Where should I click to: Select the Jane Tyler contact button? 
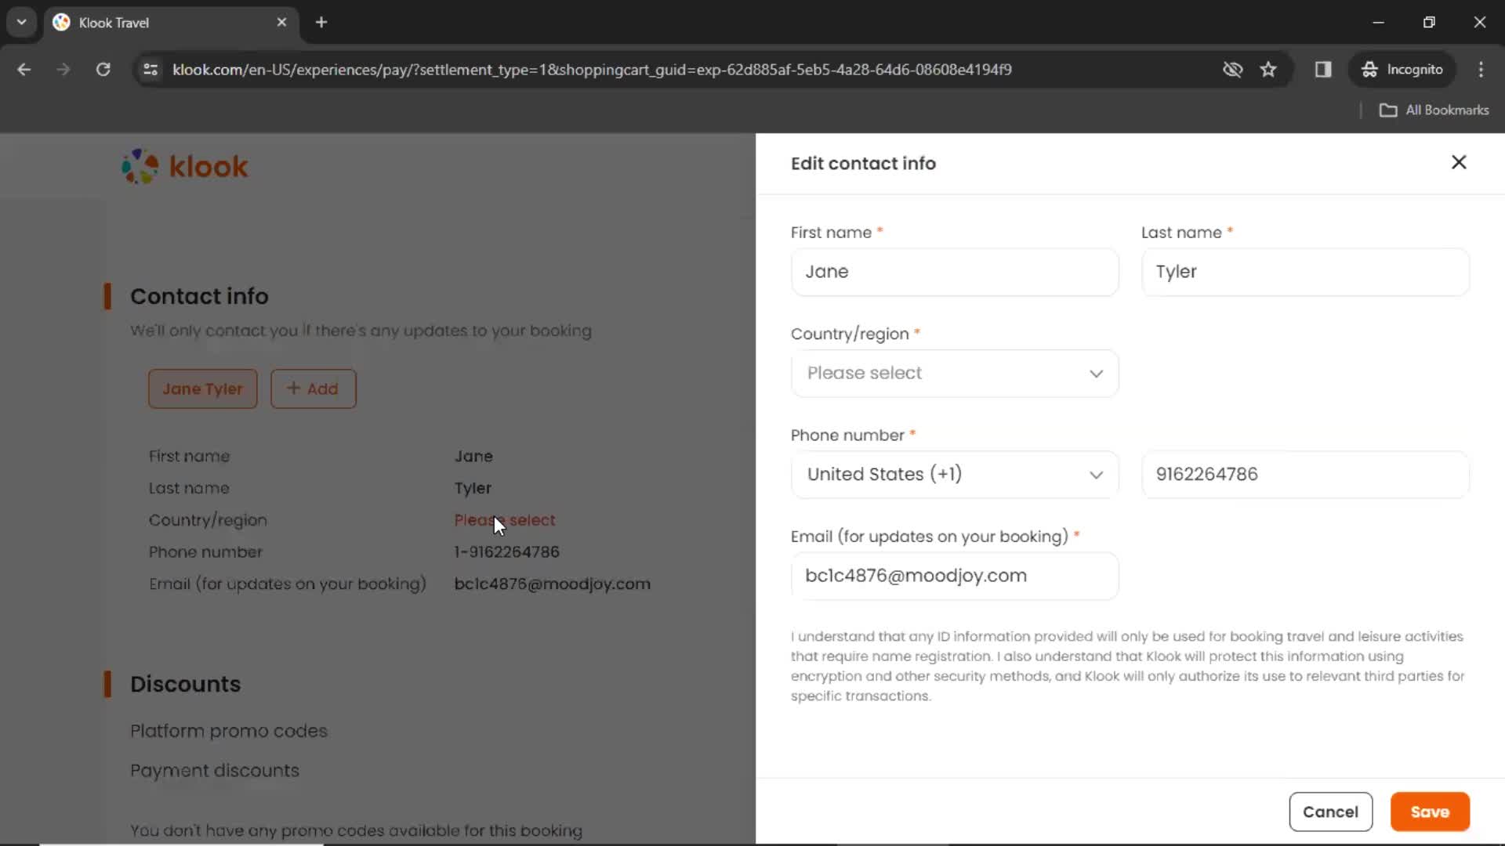click(201, 389)
